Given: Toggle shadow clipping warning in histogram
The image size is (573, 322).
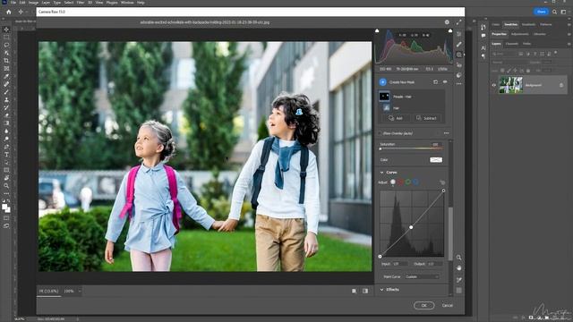Looking at the screenshot, I should click(377, 31).
